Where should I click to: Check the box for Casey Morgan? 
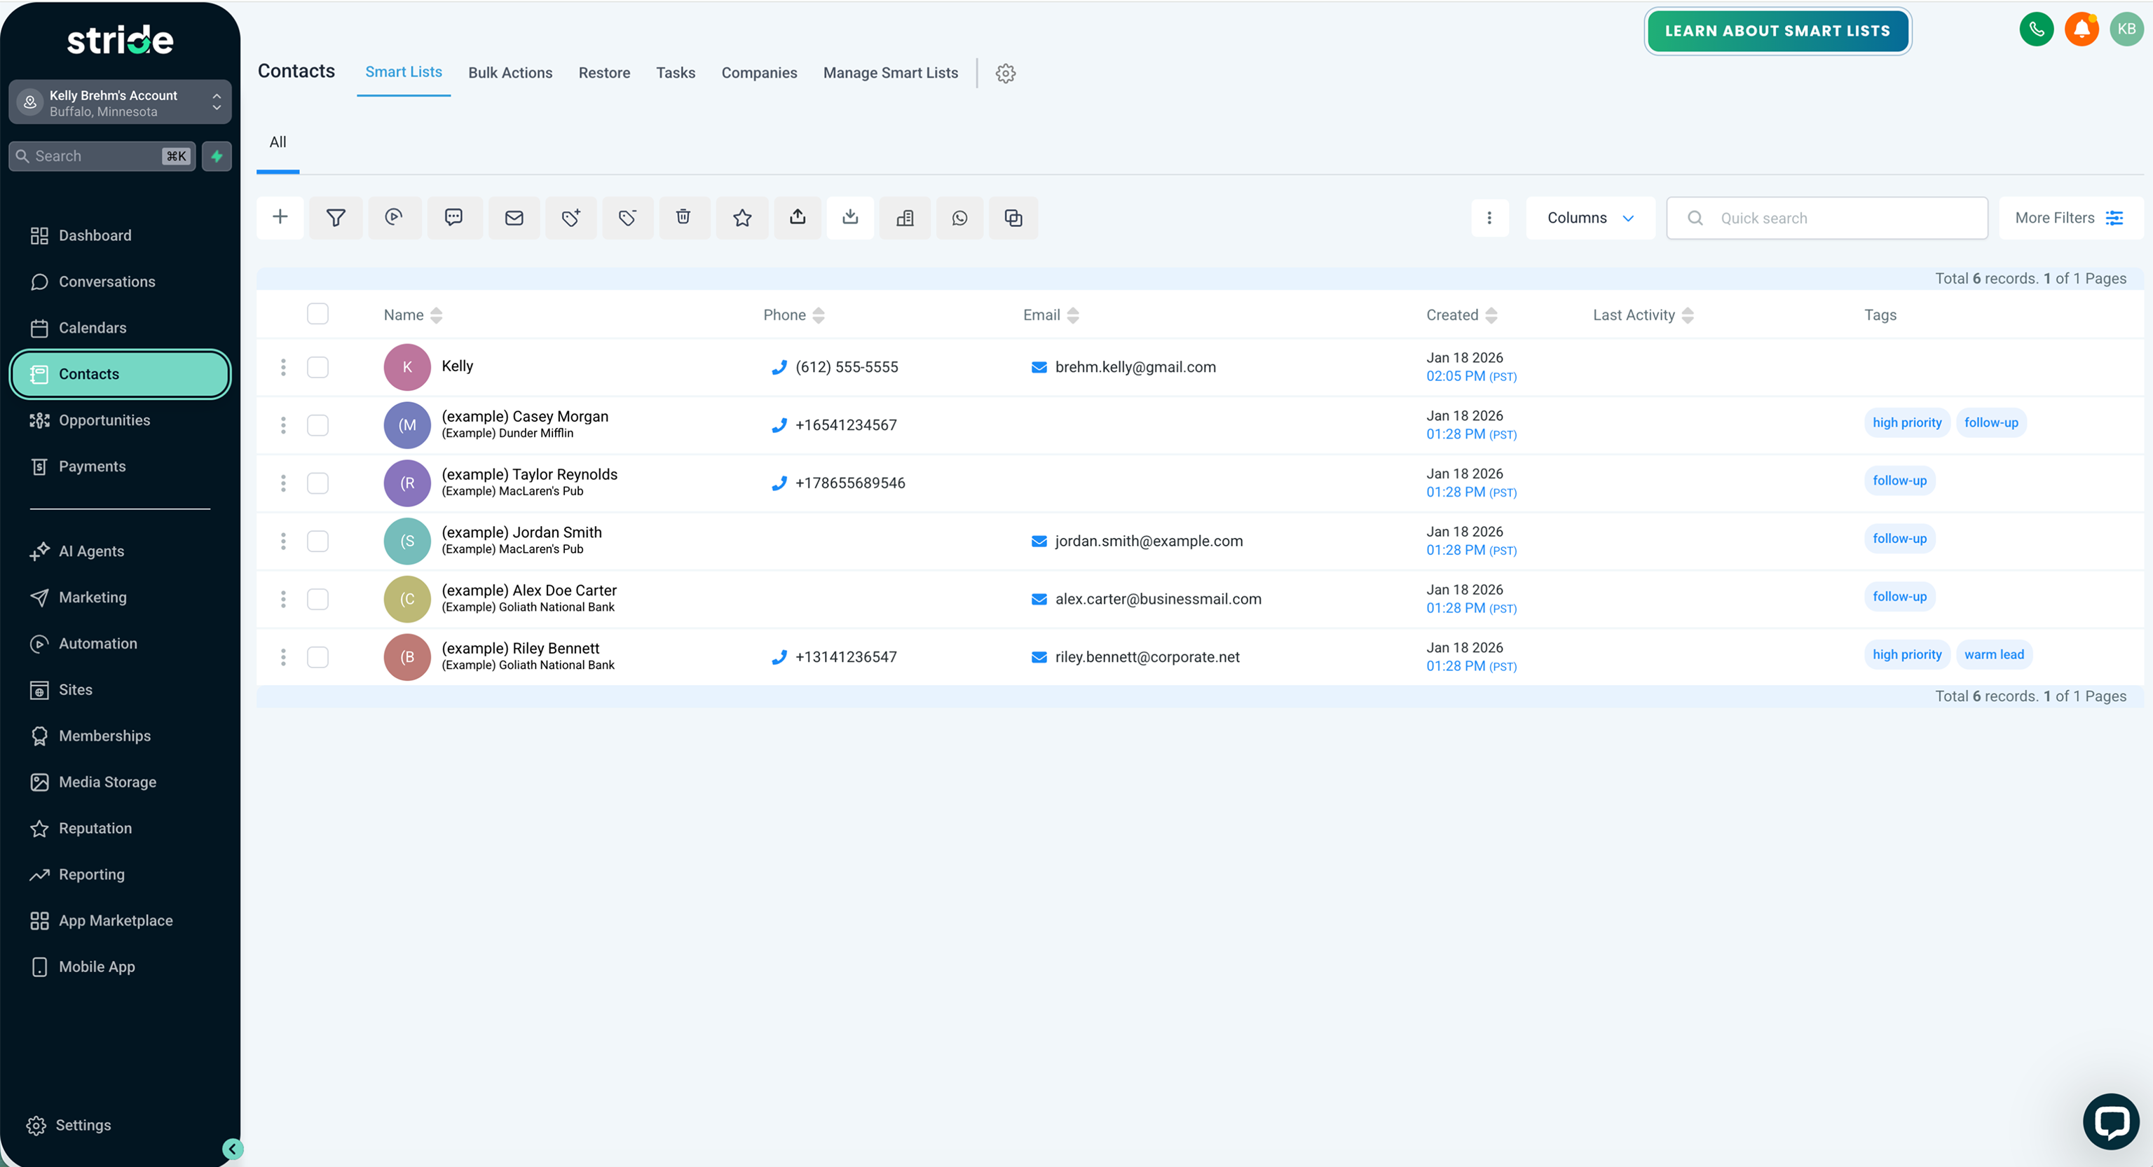[317, 425]
